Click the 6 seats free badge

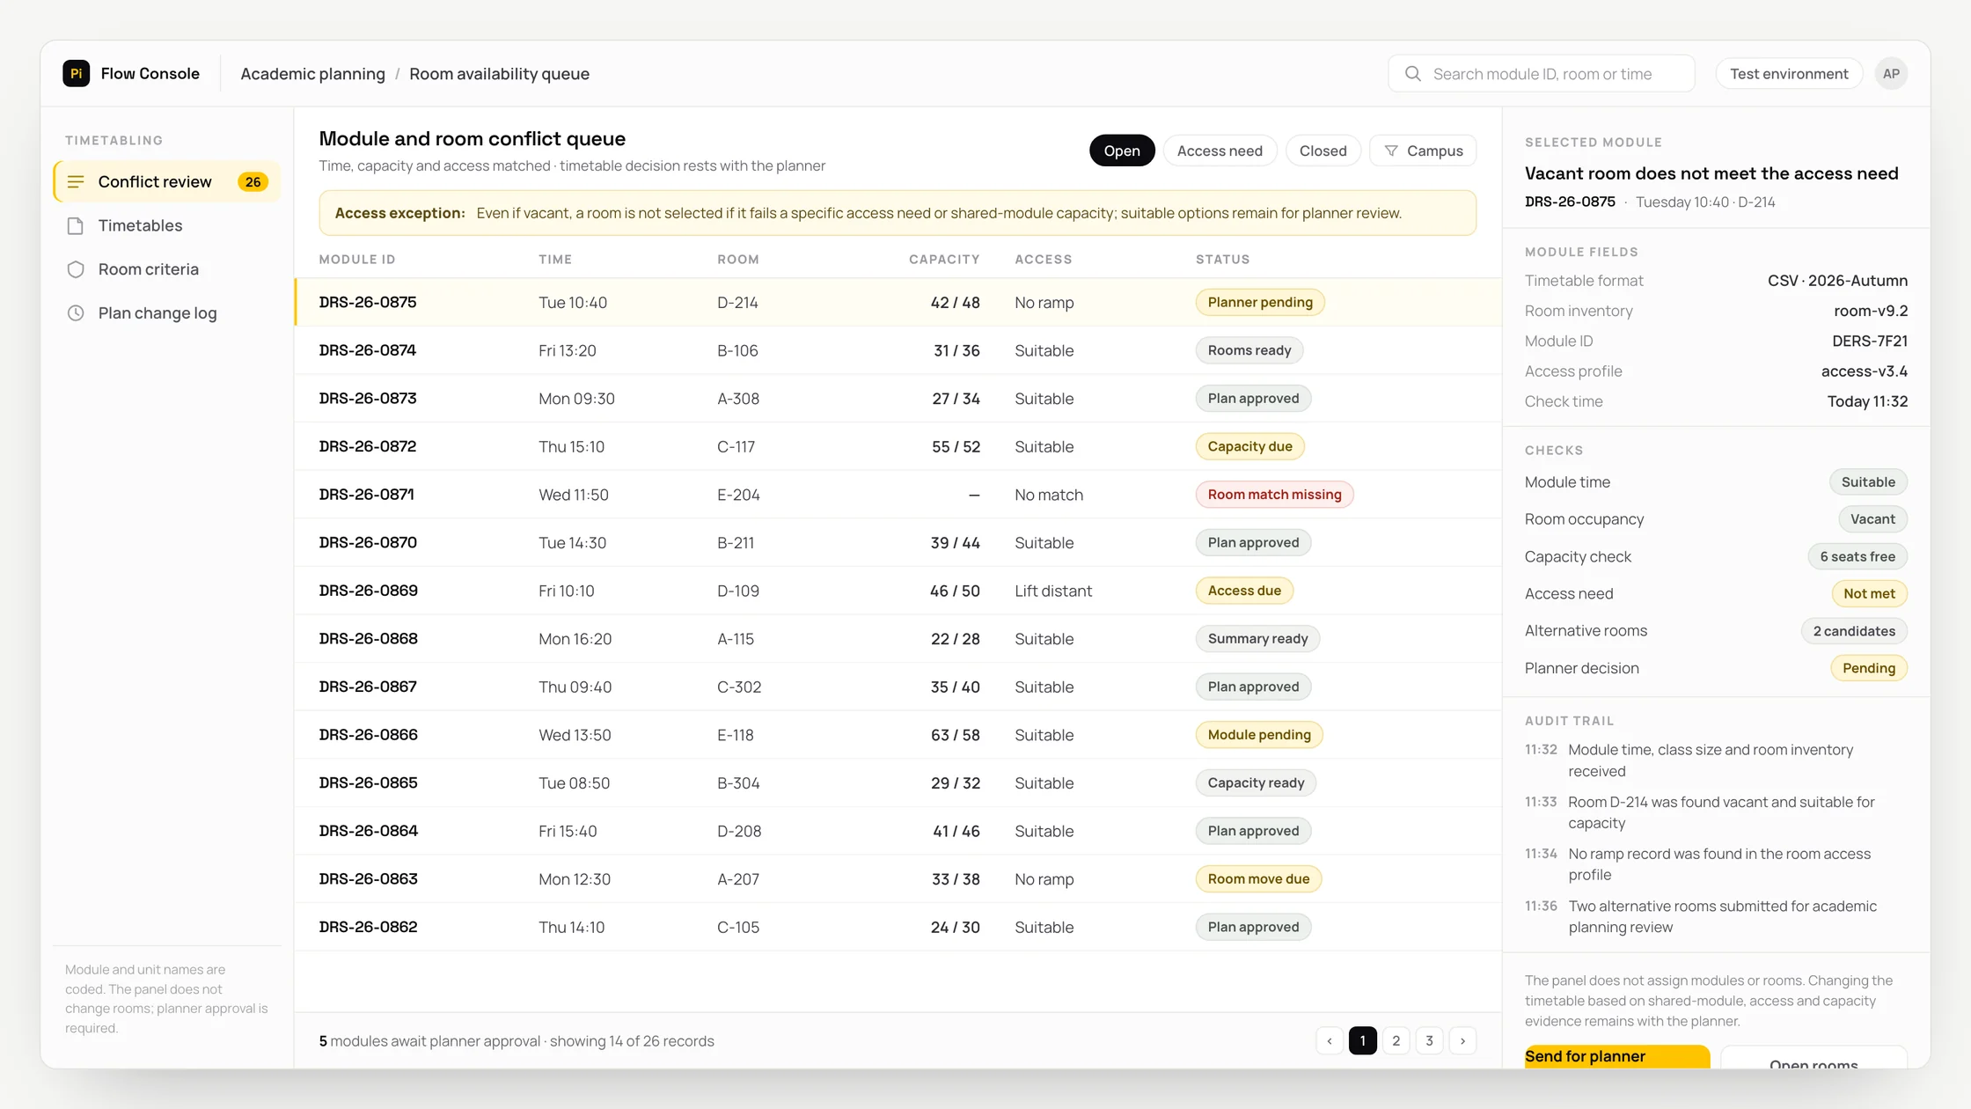[1857, 557]
